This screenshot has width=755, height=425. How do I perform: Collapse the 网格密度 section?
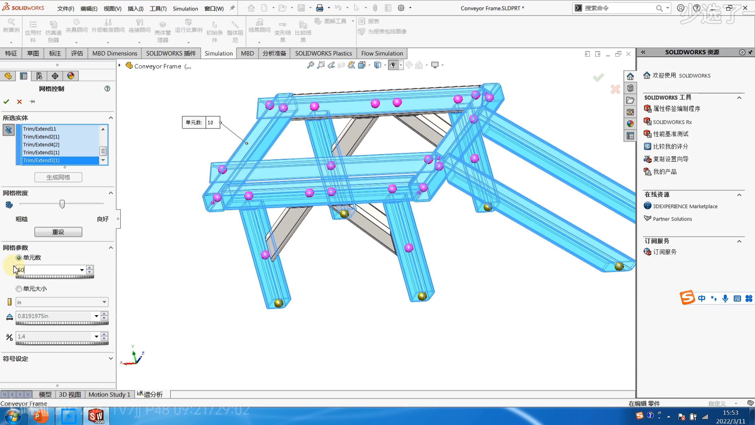tap(111, 193)
